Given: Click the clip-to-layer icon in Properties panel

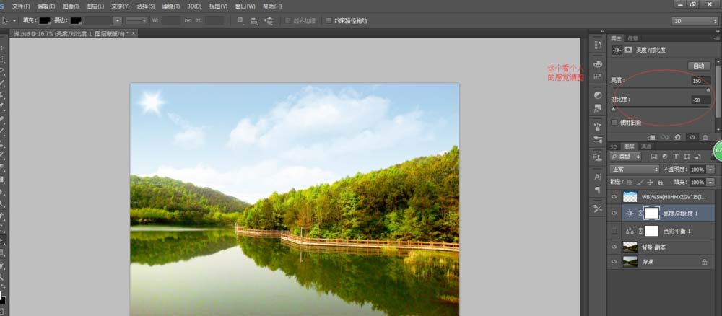Looking at the screenshot, I should 651,137.
